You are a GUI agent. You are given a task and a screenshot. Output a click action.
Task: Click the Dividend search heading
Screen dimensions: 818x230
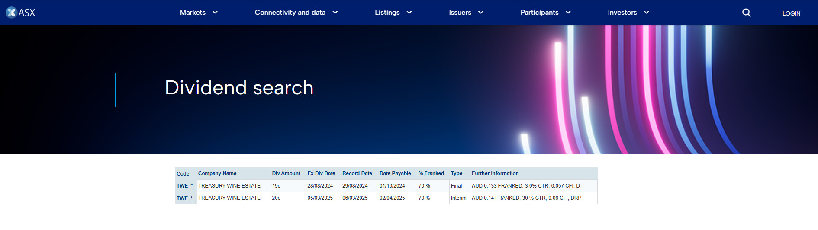239,88
